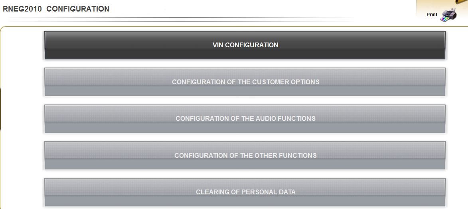Go to the customer options configuration entry

(245, 82)
